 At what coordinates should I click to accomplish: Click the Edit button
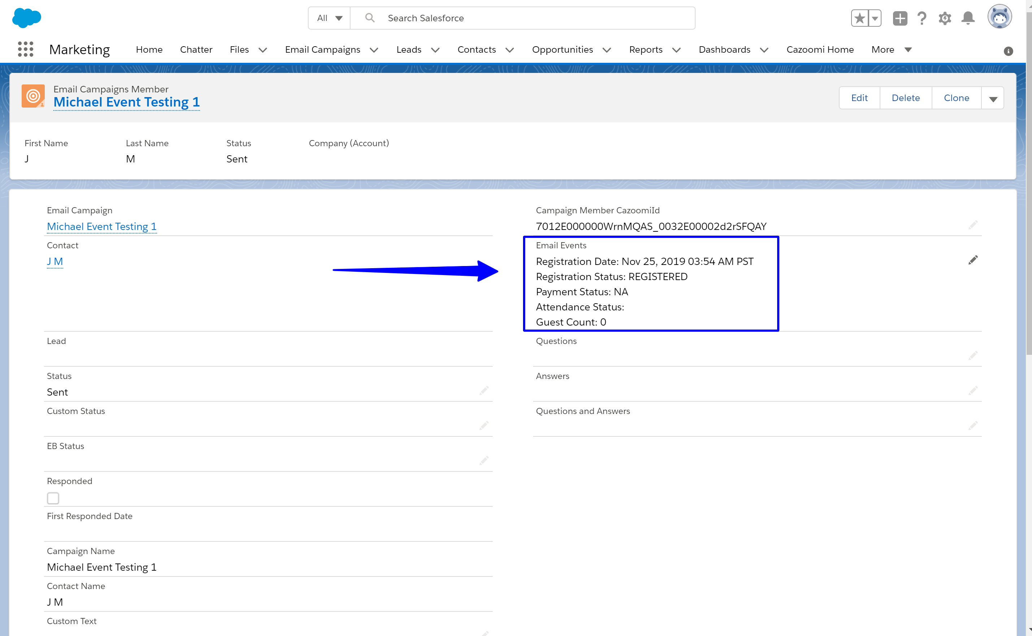pyautogui.click(x=859, y=98)
